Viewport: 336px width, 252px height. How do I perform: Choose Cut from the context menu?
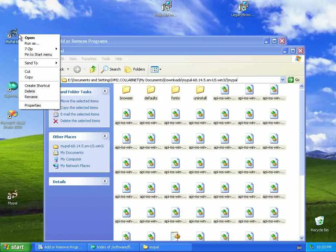(28, 71)
